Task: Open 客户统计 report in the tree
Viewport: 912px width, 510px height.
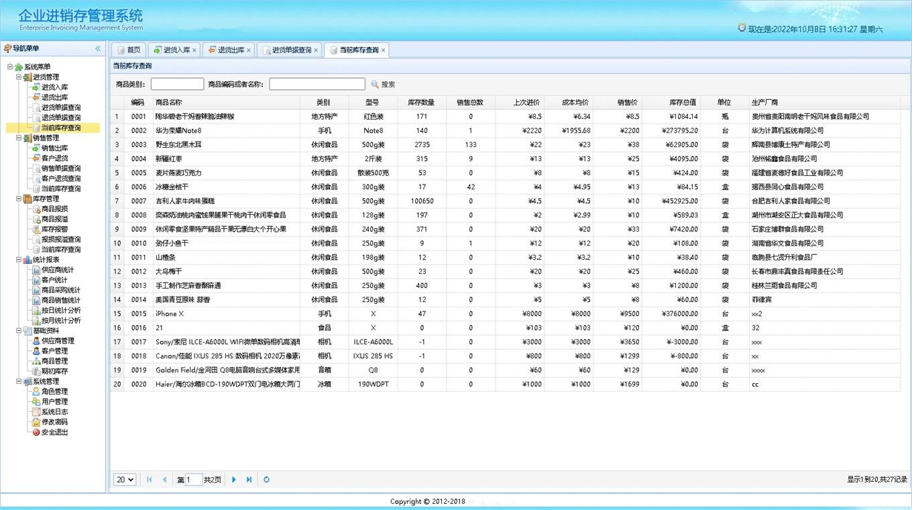Action: click(54, 280)
